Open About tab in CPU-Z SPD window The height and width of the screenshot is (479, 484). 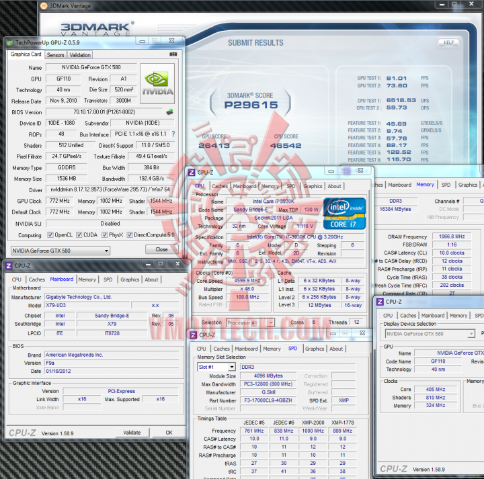pyautogui.click(x=336, y=349)
